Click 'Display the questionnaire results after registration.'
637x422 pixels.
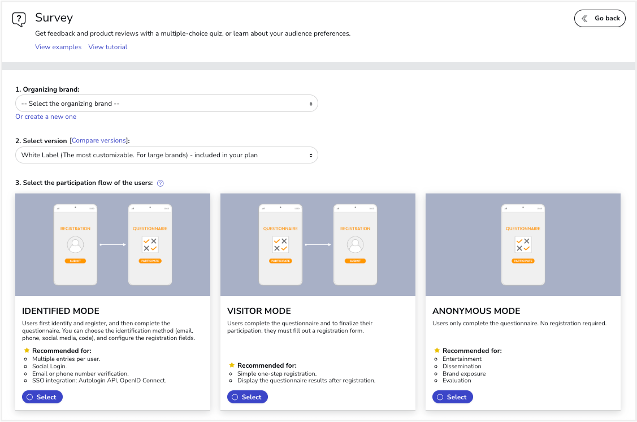[x=306, y=381]
